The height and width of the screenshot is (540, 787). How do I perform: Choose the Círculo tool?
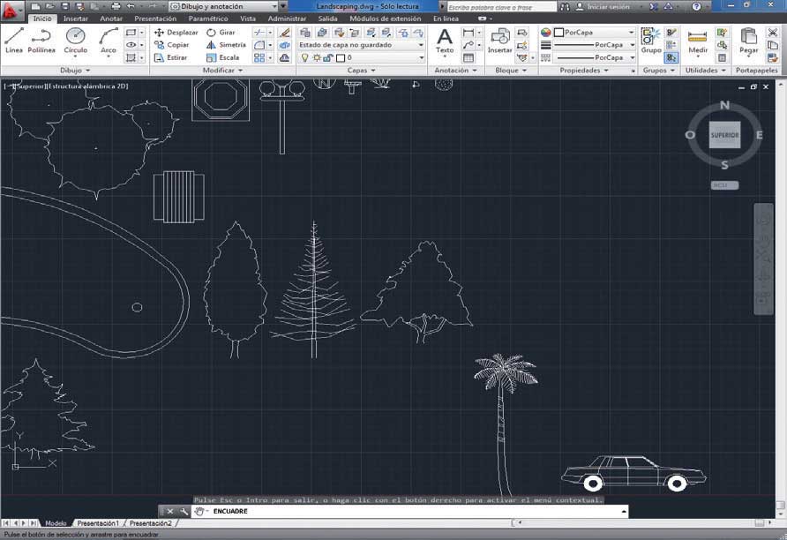pos(75,41)
